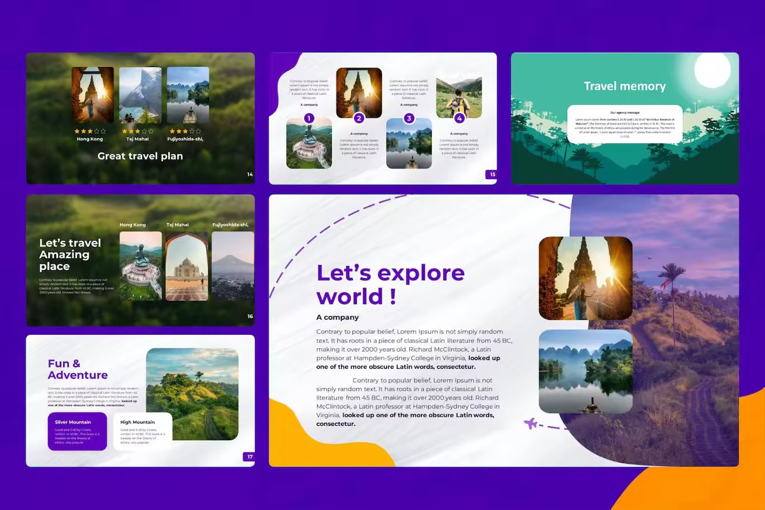
Task: Click the 'Taj Mahal' label on slide 14
Action: (x=137, y=139)
